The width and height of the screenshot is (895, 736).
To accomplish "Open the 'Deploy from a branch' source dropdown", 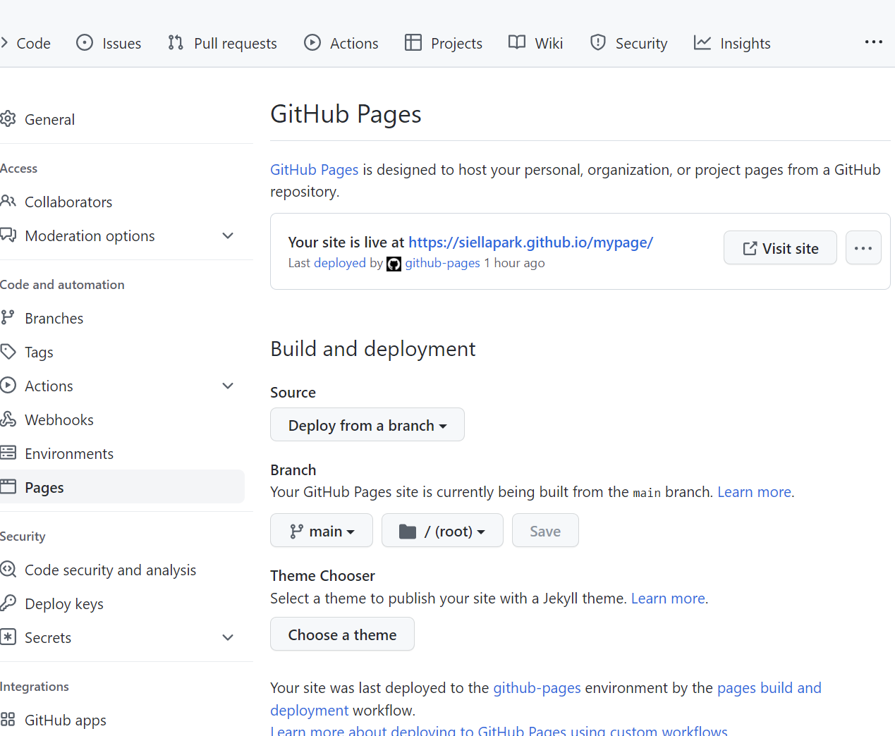I will point(367,425).
